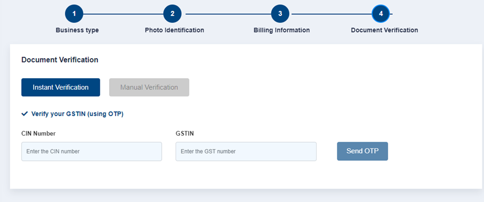Choose the Instant Verification button
The height and width of the screenshot is (202, 484).
61,88
